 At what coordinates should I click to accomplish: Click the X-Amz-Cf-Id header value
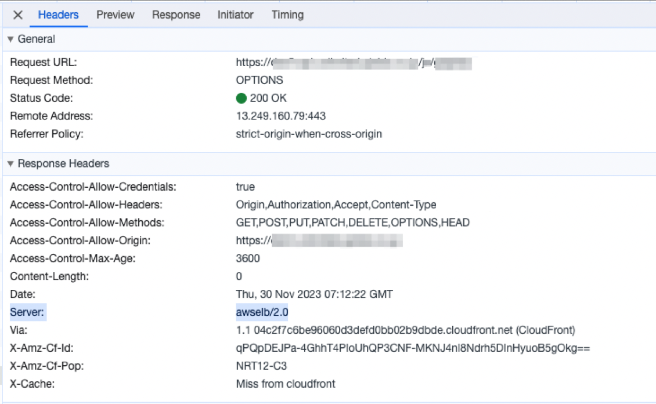(x=413, y=348)
